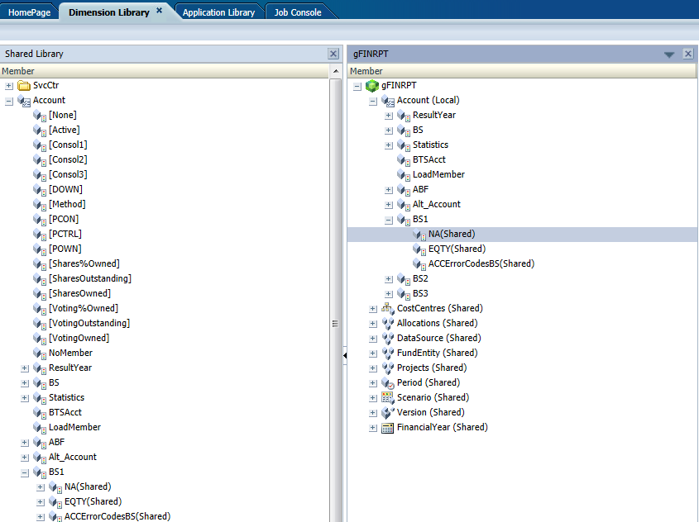Click the Account dimension icon in Shared Library

click(24, 100)
